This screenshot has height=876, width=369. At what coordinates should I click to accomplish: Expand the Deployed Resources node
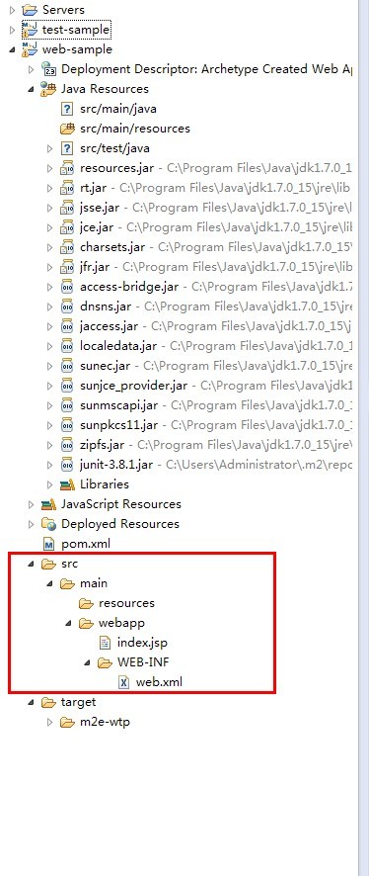(32, 524)
